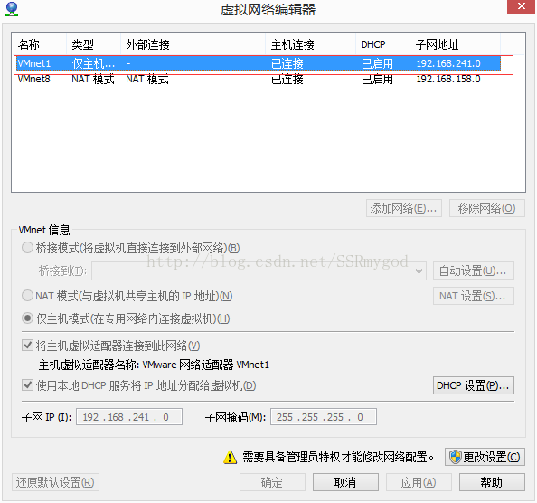The image size is (537, 503).
Task: Open the 桥接到 dropdown list
Action: pyautogui.click(x=259, y=271)
